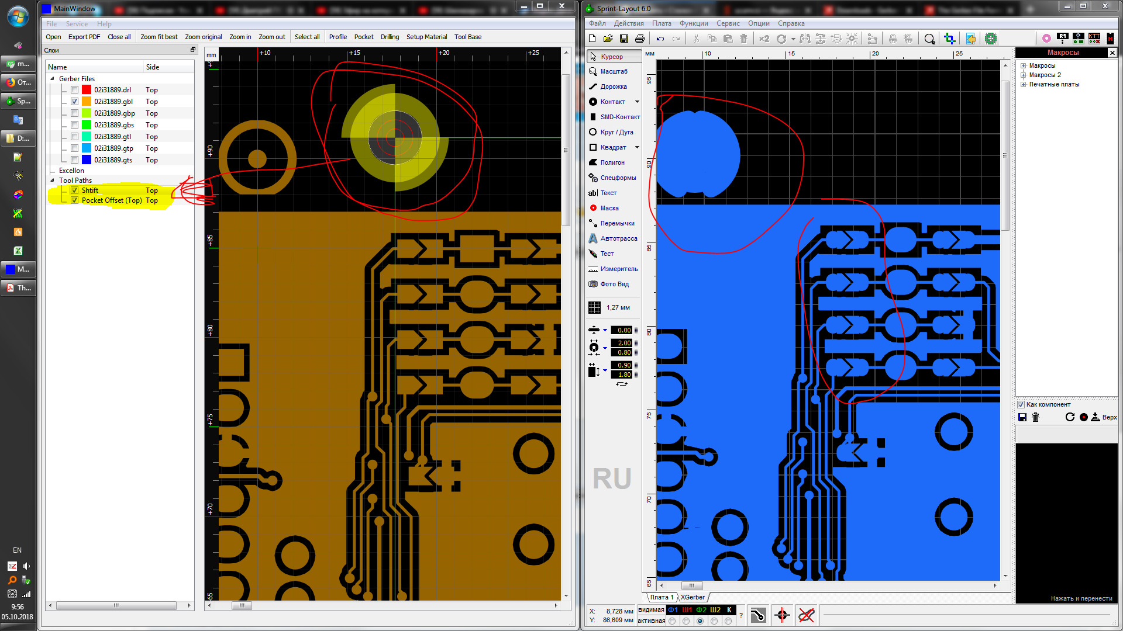Viewport: 1123px width, 631px height.
Task: Click the print icon in Sprint-Layout toolbar
Action: (x=640, y=39)
